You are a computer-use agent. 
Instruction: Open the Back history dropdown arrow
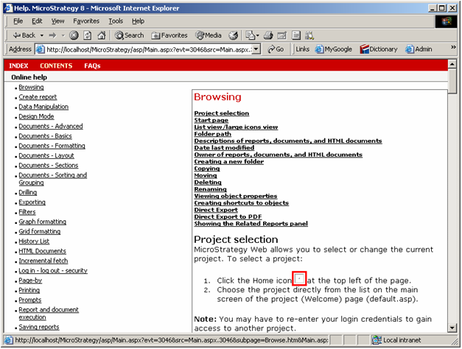point(42,35)
